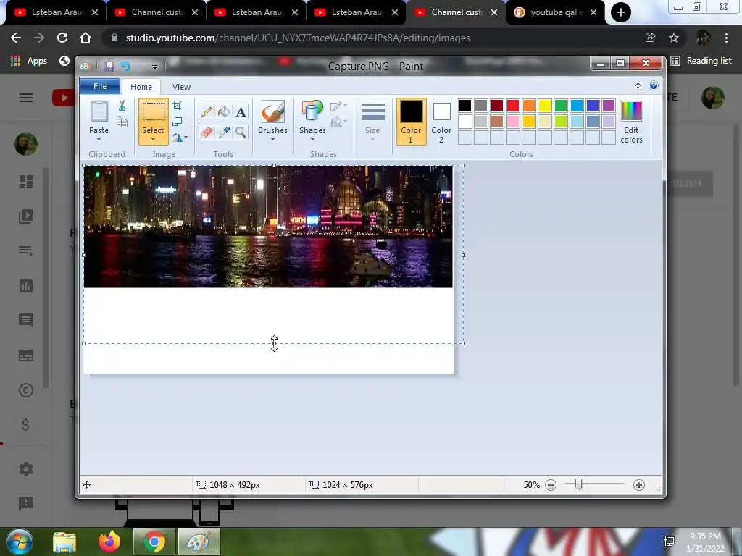Click the Brushes icon

[x=272, y=112]
